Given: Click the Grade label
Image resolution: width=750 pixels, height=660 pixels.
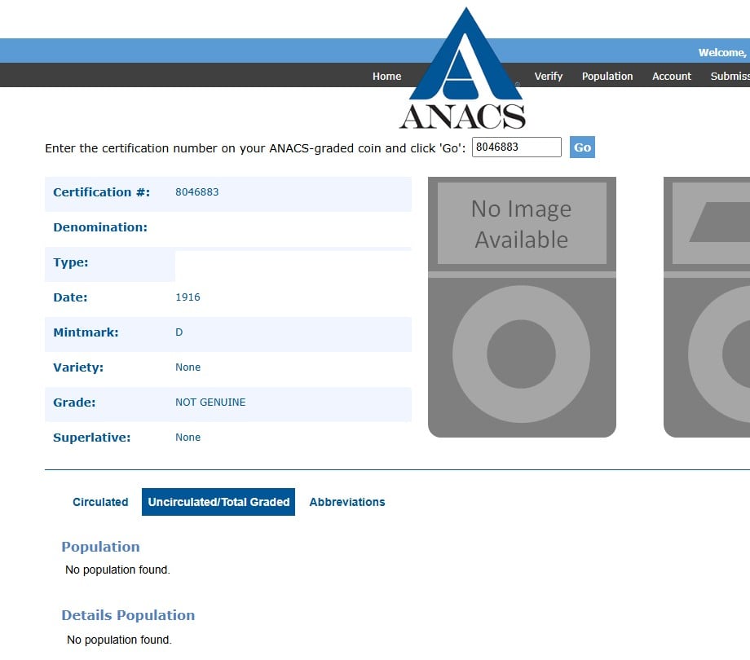Looking at the screenshot, I should tap(74, 403).
